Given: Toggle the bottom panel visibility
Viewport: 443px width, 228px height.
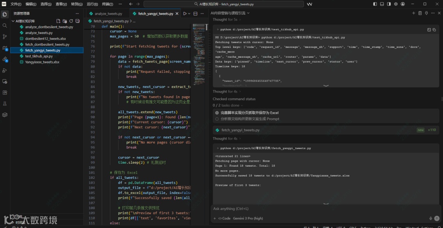Looking at the screenshot, I should tap(382, 4).
